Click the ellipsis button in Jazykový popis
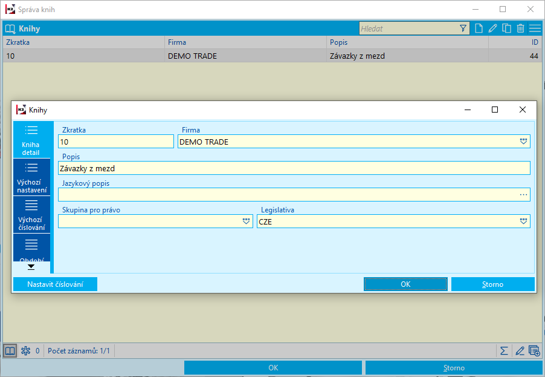The image size is (545, 377). (523, 195)
